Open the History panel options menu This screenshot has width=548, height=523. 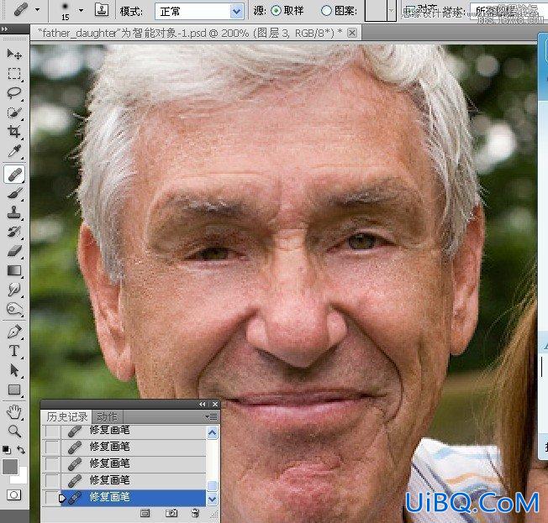pos(212,416)
